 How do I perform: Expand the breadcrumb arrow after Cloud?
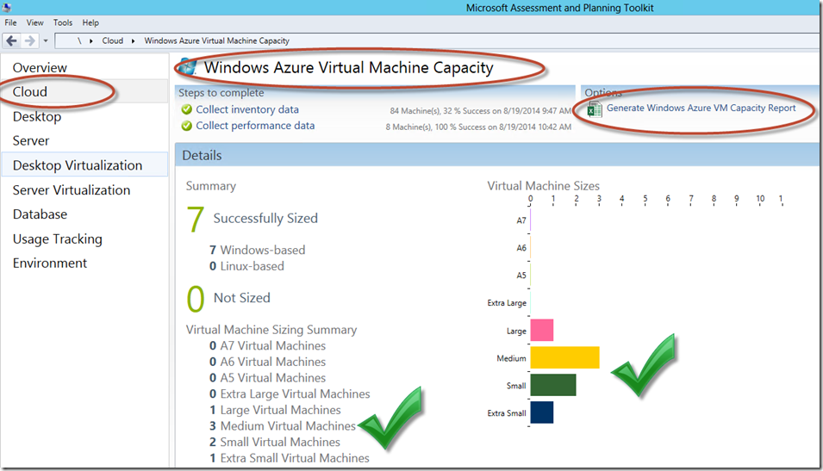pos(134,41)
